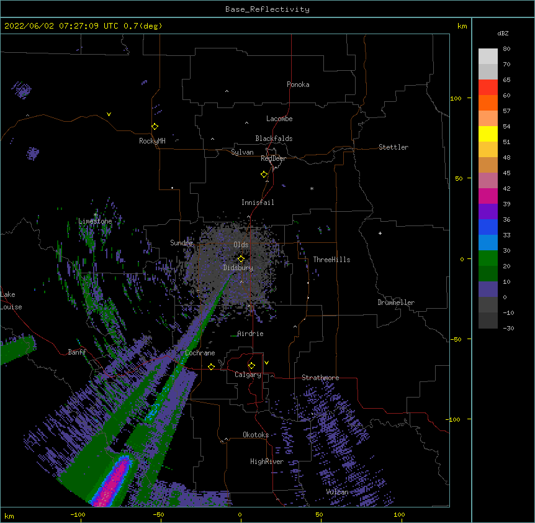Pick the white legend swatch beside 80
Image resolution: width=535 pixels, height=523 pixels.
coord(488,57)
